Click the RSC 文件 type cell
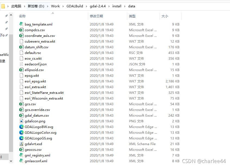This screenshot has height=166, width=230. [136, 53]
